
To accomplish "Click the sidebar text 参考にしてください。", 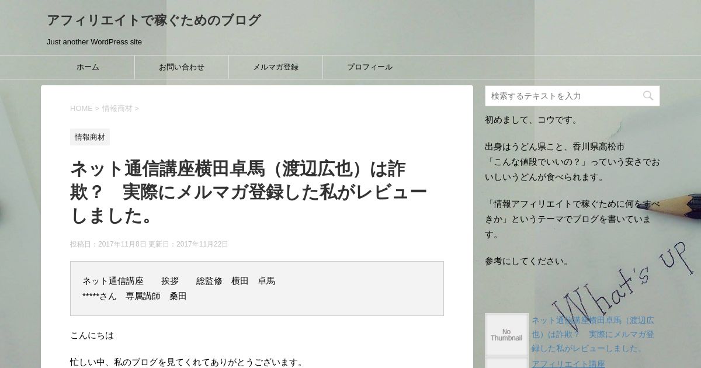I will [528, 261].
